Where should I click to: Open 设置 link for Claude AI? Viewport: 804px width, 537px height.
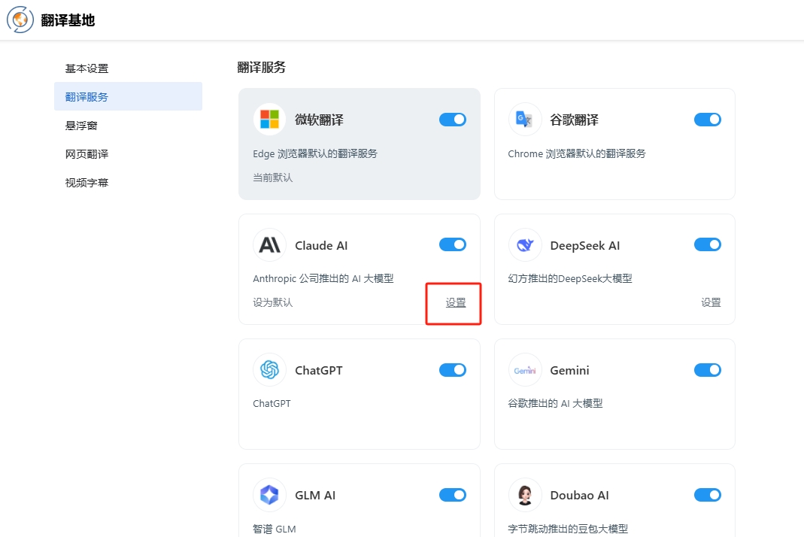pyautogui.click(x=455, y=302)
